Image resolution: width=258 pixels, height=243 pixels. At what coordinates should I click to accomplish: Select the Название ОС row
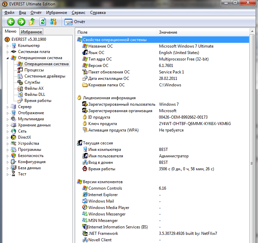click(x=163, y=46)
